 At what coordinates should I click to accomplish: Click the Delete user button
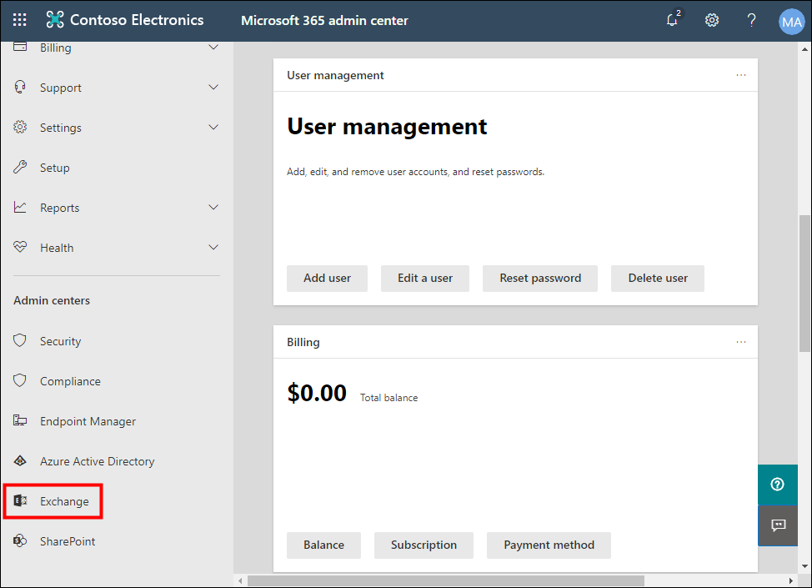coord(658,279)
